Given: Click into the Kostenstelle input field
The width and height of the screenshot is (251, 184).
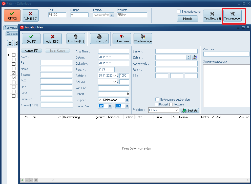Looking at the screenshot, I should (x=176, y=64).
